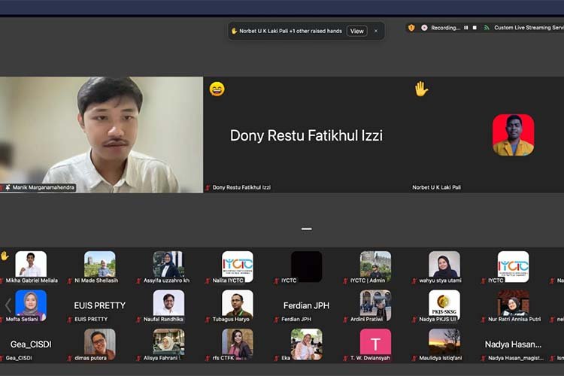Click muted mic icon of Ardini Pratiwi
564x376 pixels.
pos(346,320)
